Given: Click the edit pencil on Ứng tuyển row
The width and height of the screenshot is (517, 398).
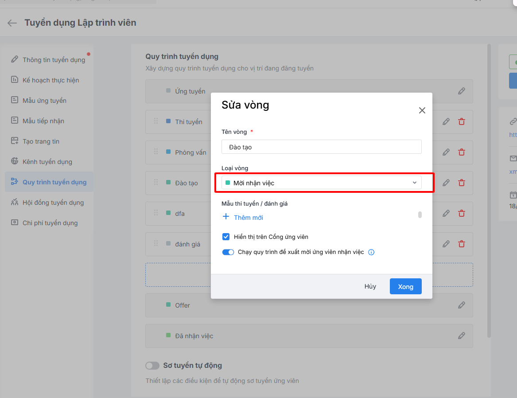Looking at the screenshot, I should click(462, 91).
